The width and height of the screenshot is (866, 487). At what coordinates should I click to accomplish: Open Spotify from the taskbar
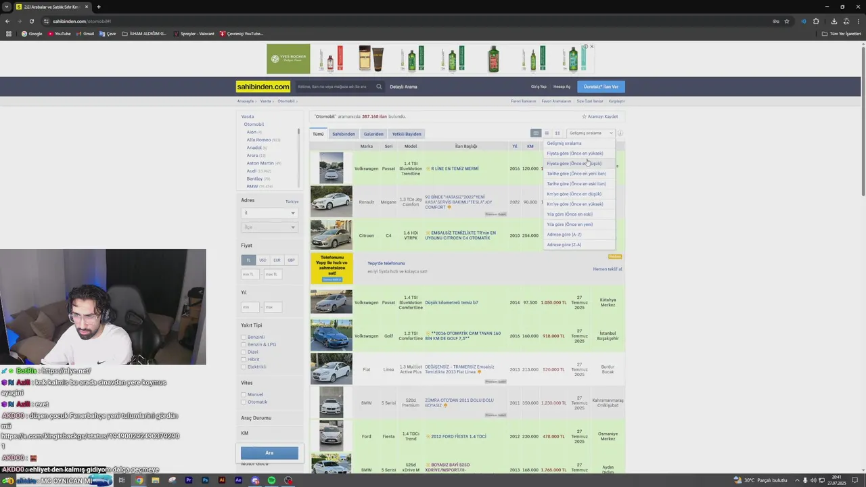(x=272, y=480)
